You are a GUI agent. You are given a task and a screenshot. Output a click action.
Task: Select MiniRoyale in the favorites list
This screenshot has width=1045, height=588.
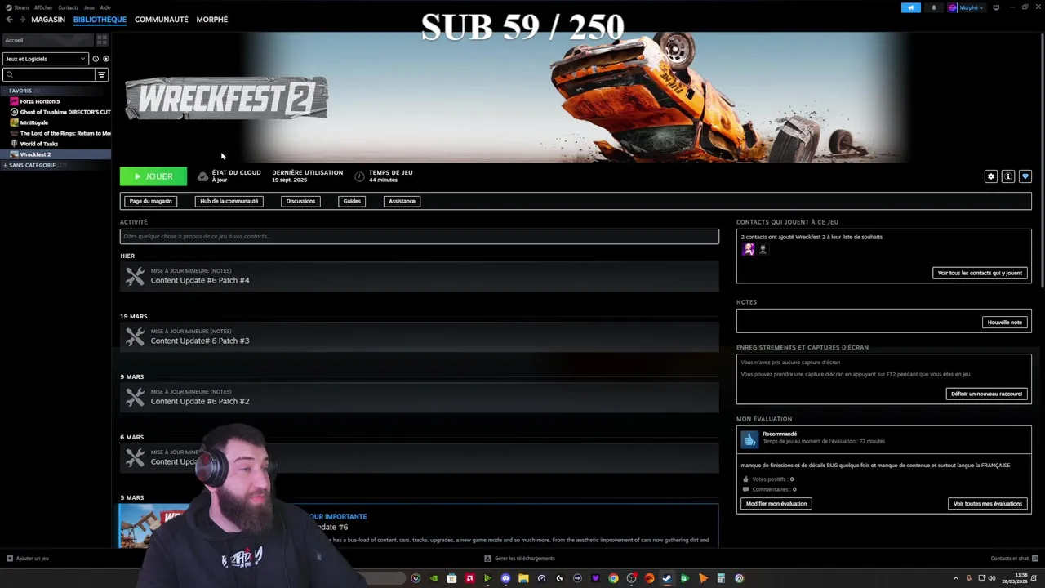56,122
